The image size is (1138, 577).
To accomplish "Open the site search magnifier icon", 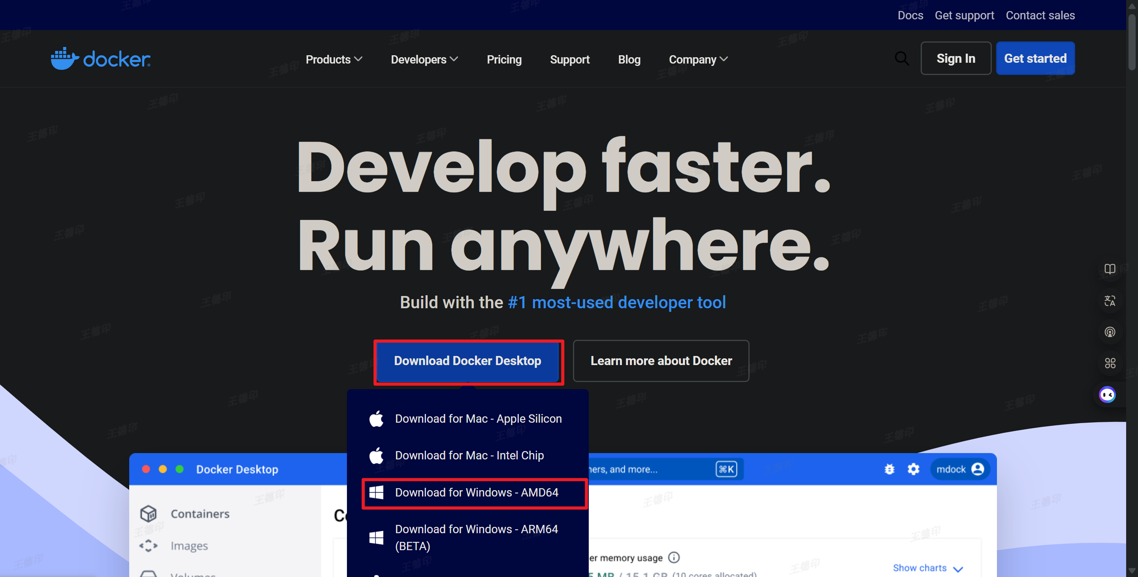I will click(902, 58).
